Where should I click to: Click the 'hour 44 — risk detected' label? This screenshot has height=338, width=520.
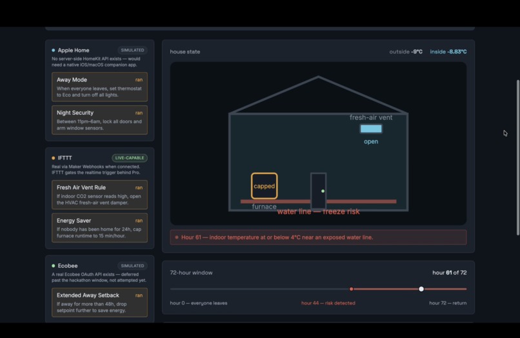pos(328,303)
